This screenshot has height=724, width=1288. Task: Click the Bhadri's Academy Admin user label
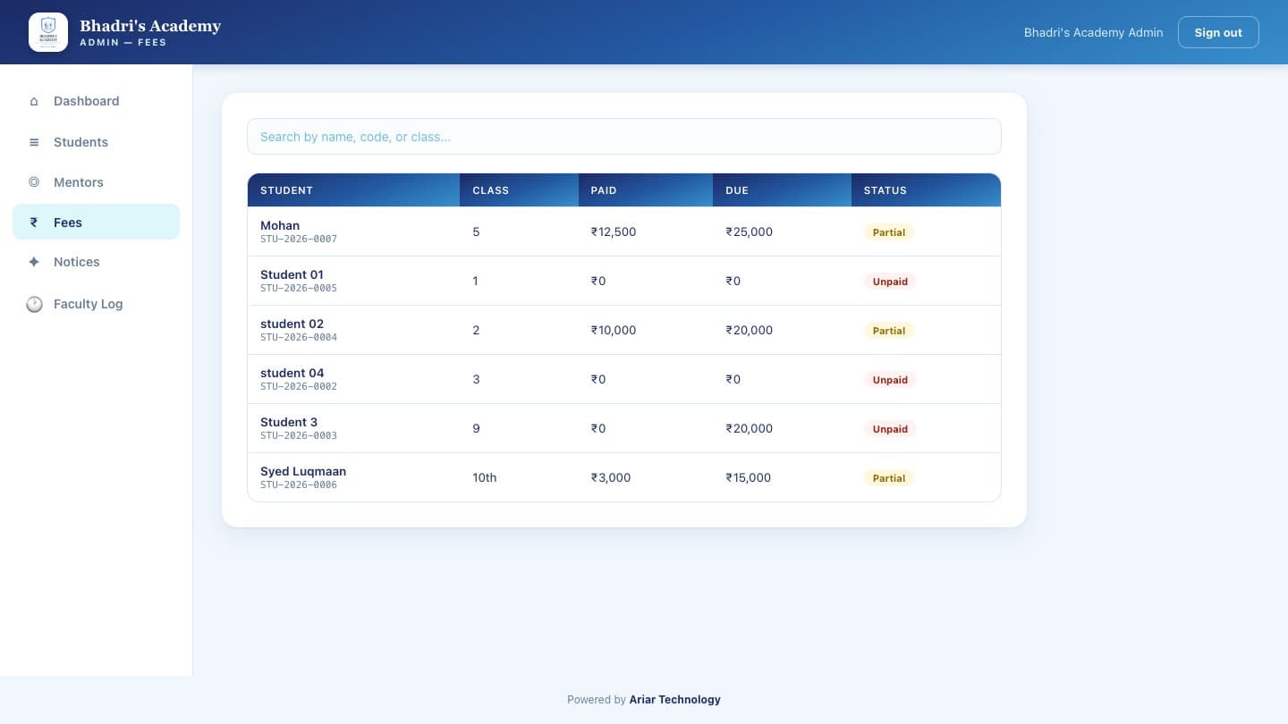(1093, 32)
